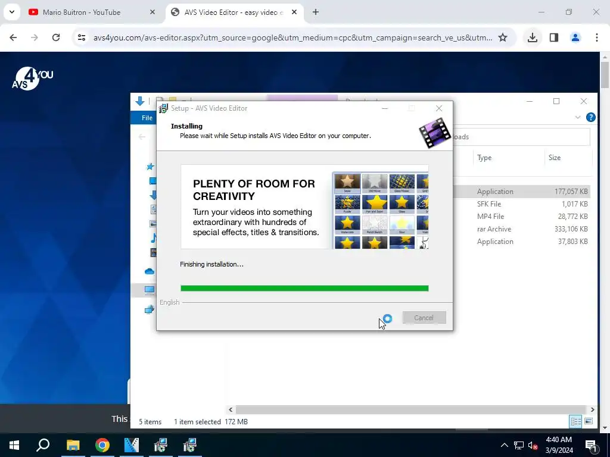Viewport: 610px width, 457px height.
Task: Reload the current page
Action: coord(56,37)
